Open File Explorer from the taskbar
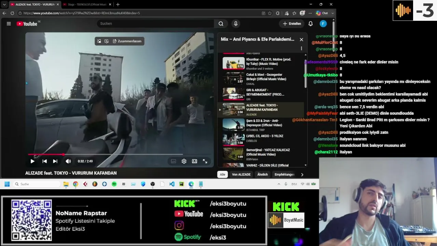This screenshot has width=437, height=246. coord(66,184)
